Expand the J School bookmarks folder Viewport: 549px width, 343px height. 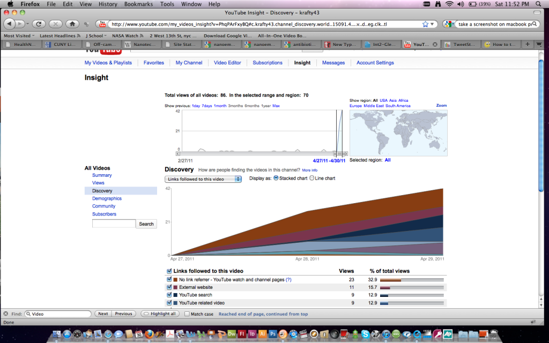(x=96, y=36)
